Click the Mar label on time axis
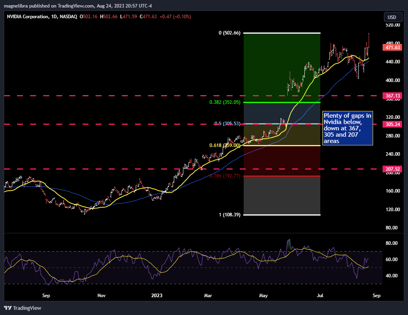 click(x=208, y=296)
